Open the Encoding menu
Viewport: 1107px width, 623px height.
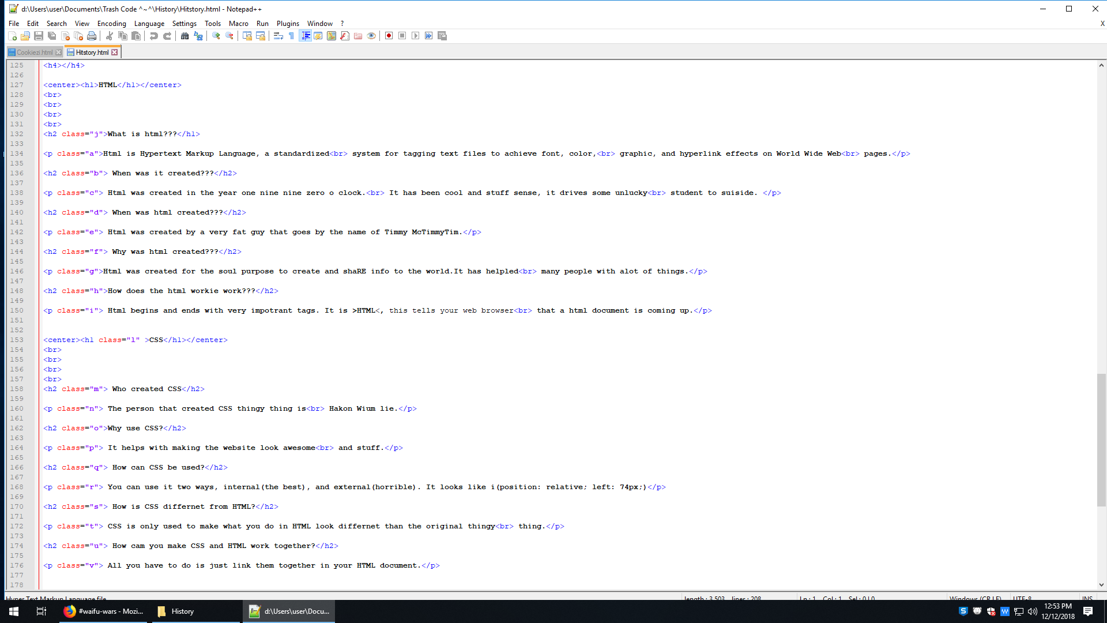tap(111, 24)
